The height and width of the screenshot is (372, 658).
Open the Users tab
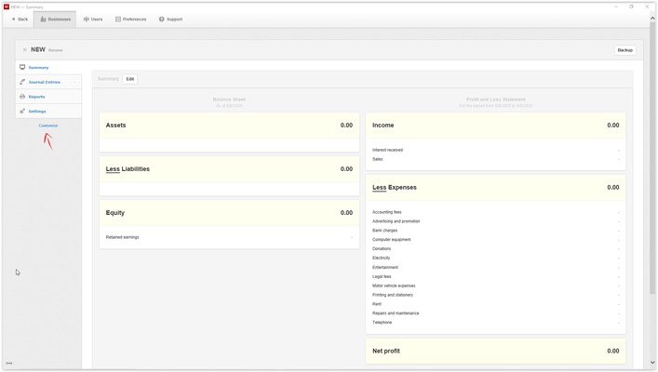pyautogui.click(x=93, y=20)
